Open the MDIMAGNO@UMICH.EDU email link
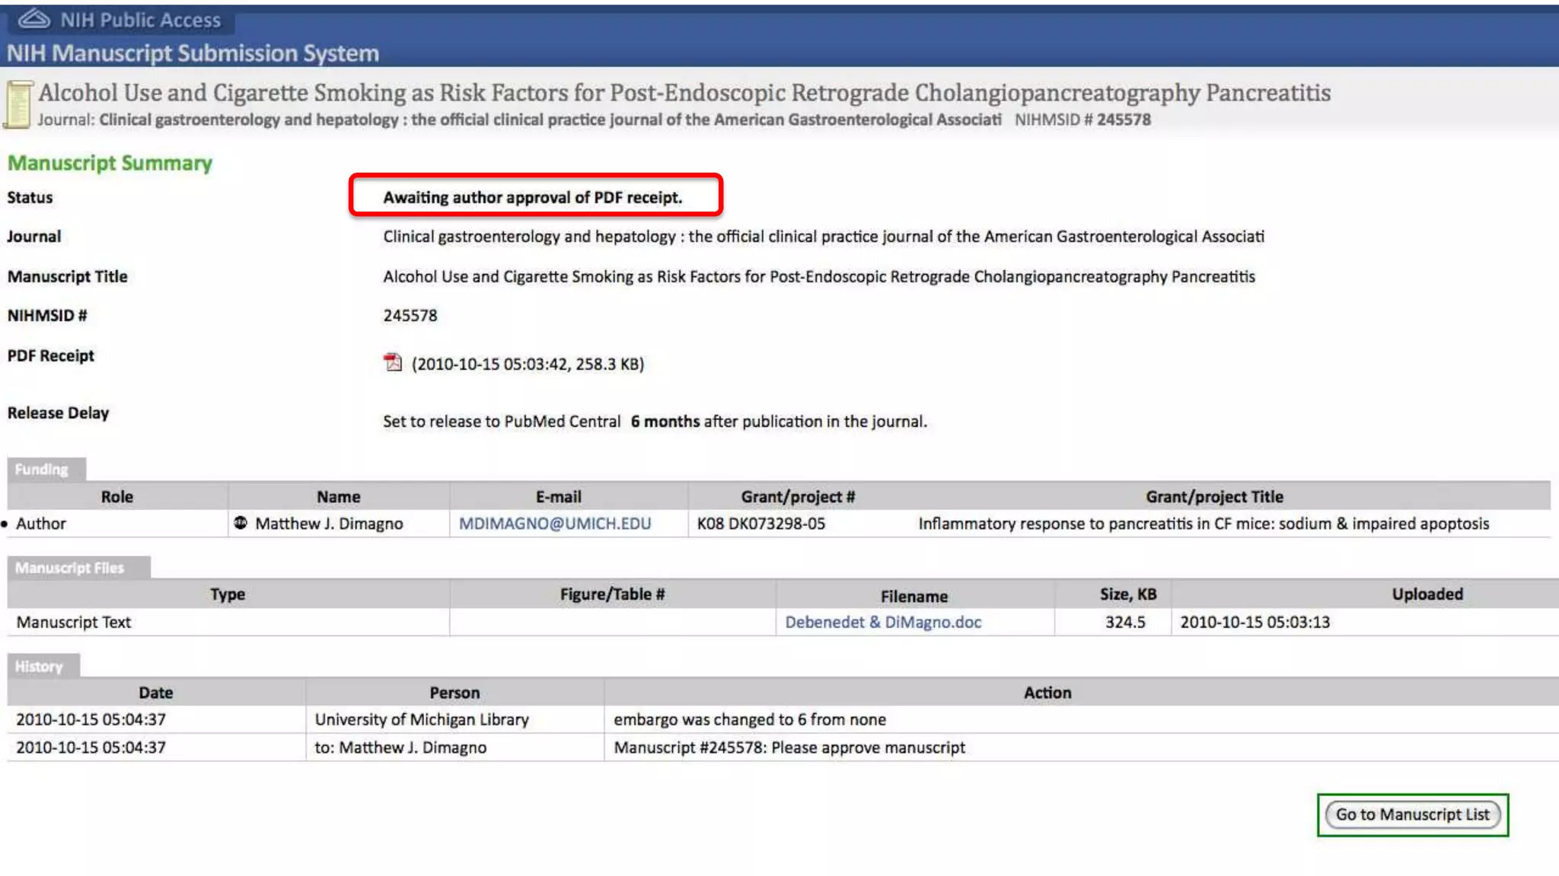The height and width of the screenshot is (876, 1559). 554,524
